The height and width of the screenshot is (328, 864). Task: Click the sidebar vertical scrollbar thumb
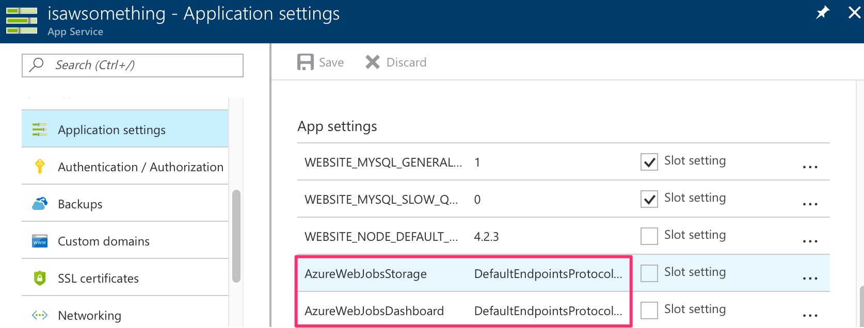pyautogui.click(x=236, y=236)
